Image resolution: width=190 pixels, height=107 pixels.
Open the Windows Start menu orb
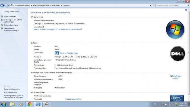pos(4,104)
